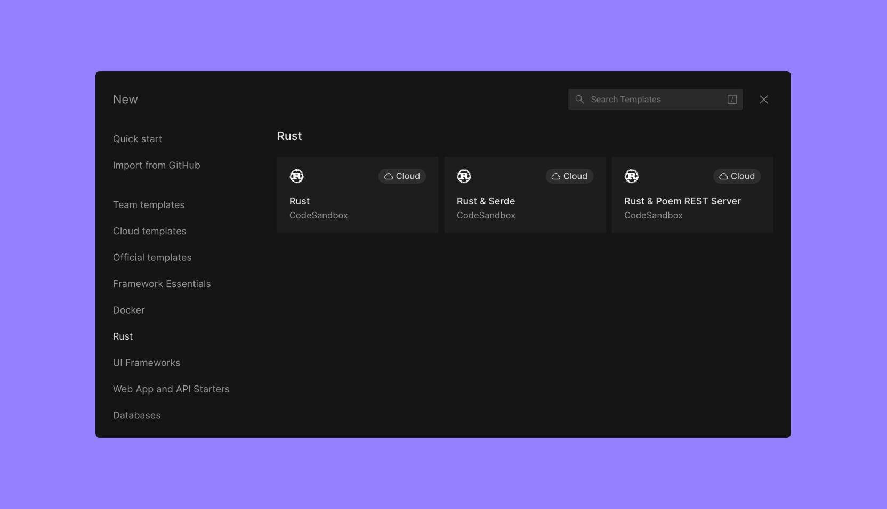The width and height of the screenshot is (887, 509).
Task: Click the Cloud badge on Rust & Poem REST Server
Action: 737,176
